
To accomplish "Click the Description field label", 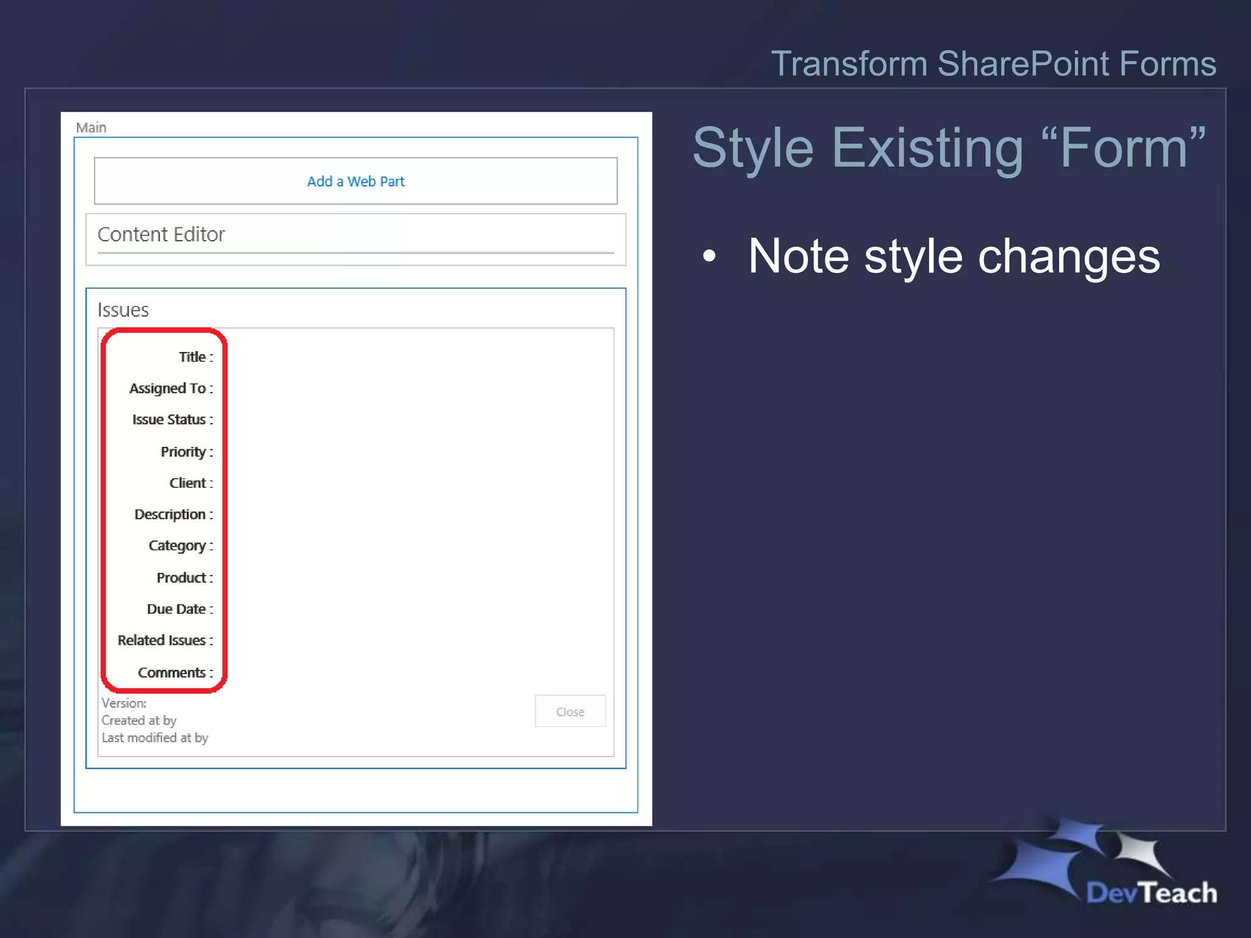I will 174,515.
